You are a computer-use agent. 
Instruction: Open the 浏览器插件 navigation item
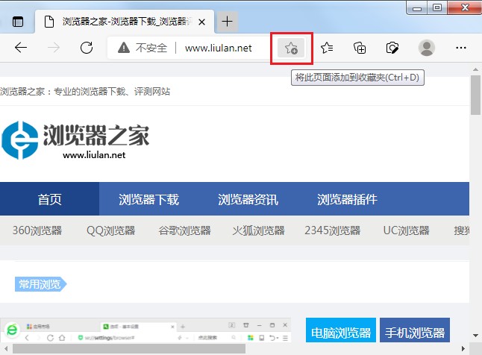[x=347, y=199]
